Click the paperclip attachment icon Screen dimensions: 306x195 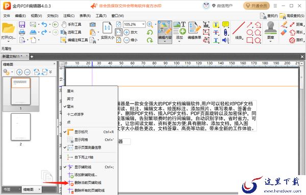click(x=225, y=32)
